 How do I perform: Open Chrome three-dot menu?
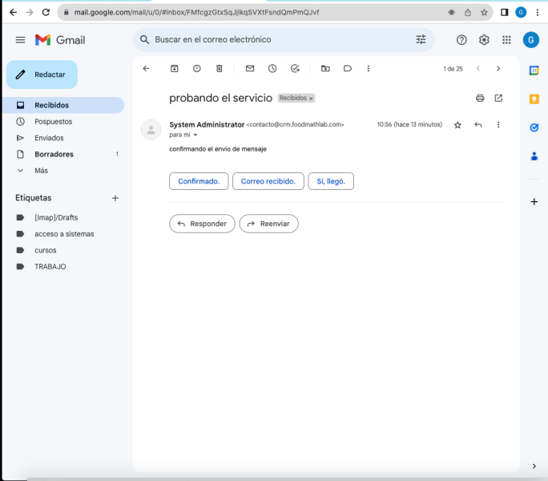(x=537, y=13)
